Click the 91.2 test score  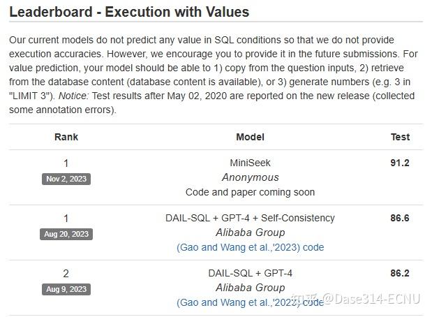tap(400, 163)
